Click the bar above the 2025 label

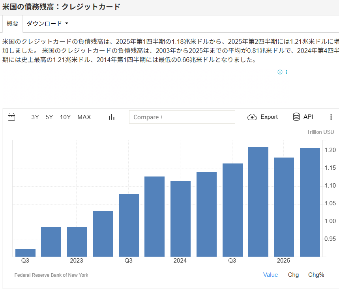point(284,207)
